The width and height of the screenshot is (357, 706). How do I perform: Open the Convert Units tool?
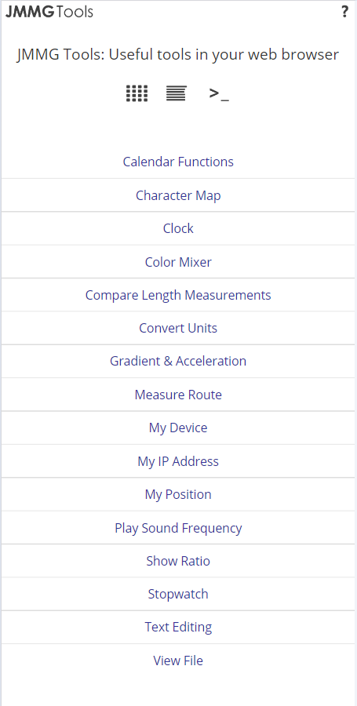click(x=178, y=328)
